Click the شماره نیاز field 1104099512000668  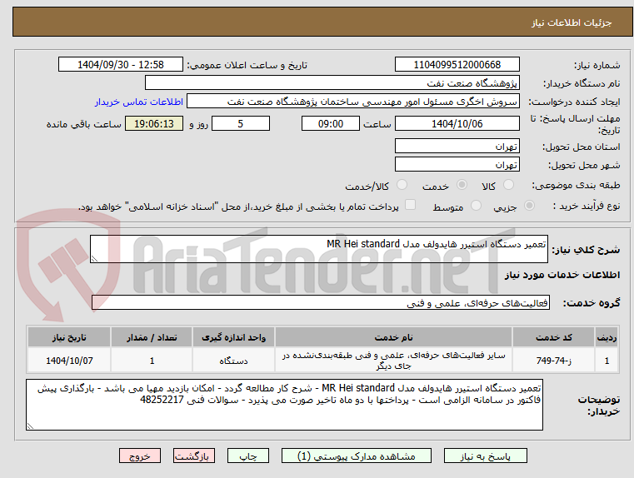coord(457,64)
